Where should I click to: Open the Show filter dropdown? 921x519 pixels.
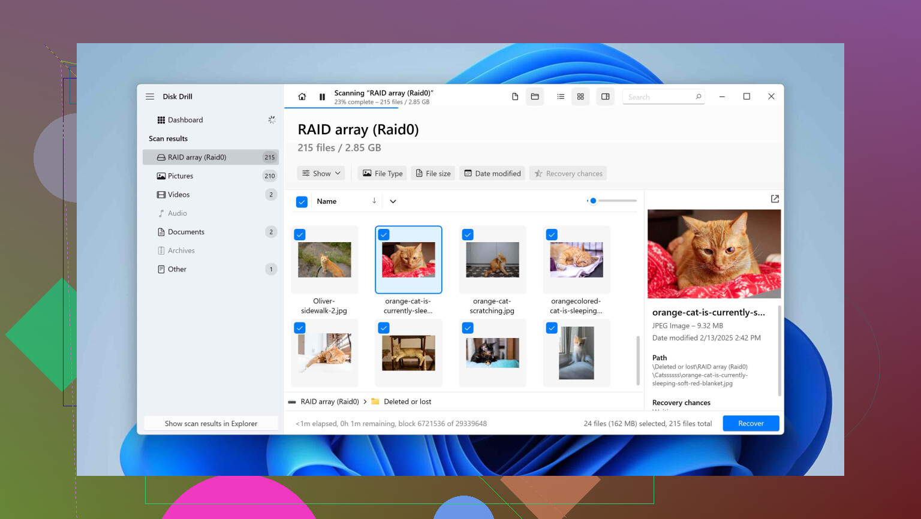321,174
